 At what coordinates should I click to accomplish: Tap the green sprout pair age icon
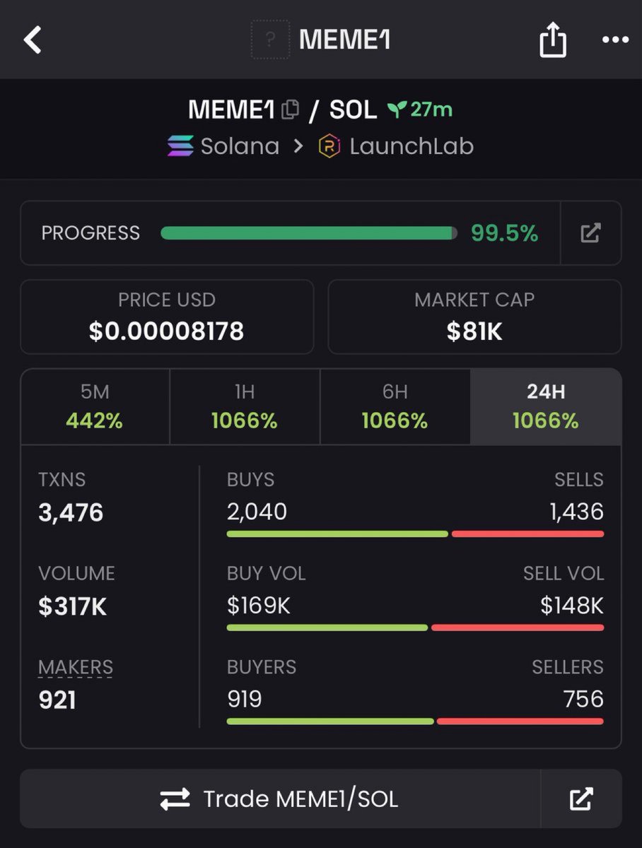tap(397, 110)
